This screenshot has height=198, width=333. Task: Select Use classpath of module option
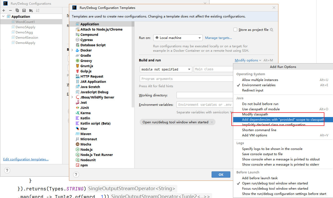click(283, 109)
